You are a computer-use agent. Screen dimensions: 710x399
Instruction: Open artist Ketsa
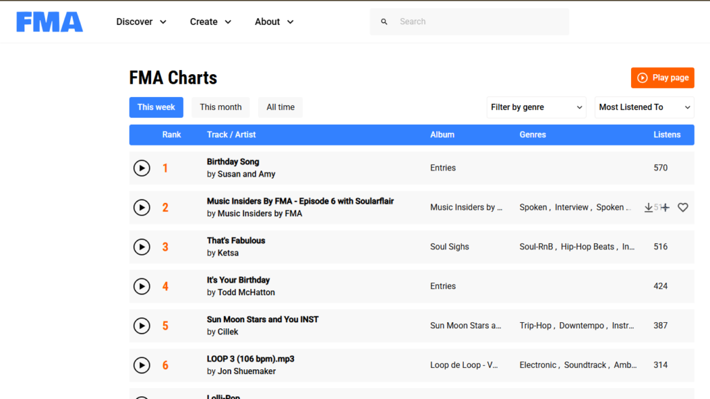point(227,253)
